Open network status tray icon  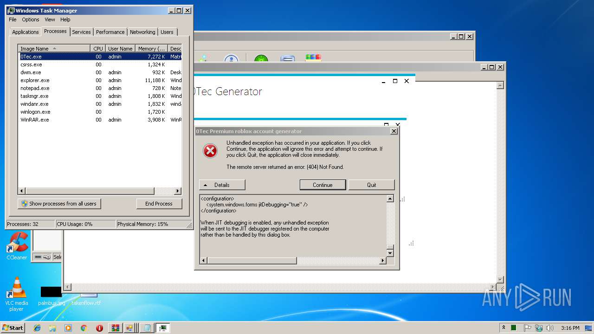tap(539, 328)
